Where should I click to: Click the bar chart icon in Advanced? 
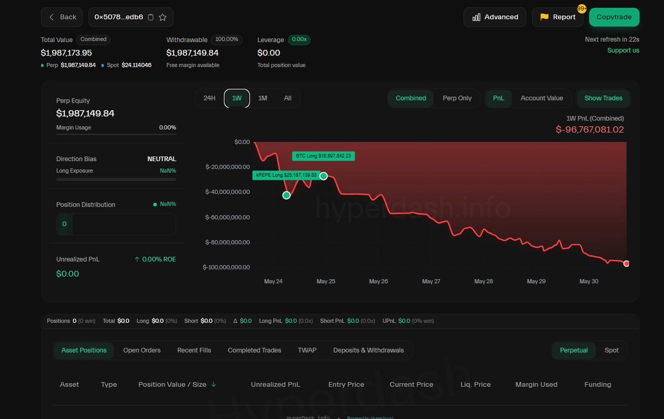[476, 17]
